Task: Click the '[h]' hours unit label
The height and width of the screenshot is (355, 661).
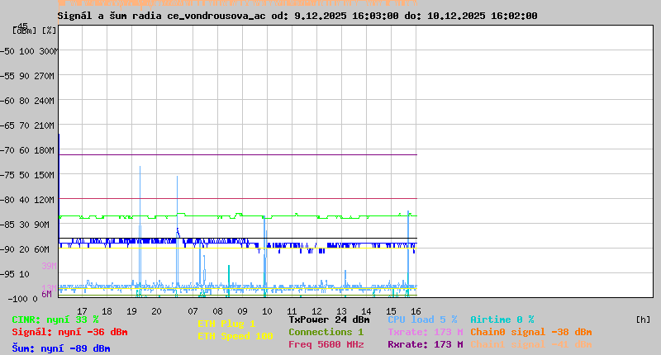Action: point(643,320)
